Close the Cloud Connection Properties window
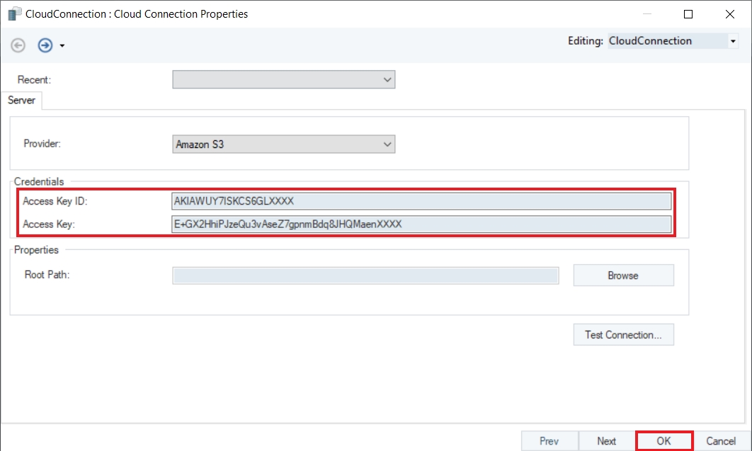Screen dimensions: 752x451 click(729, 13)
